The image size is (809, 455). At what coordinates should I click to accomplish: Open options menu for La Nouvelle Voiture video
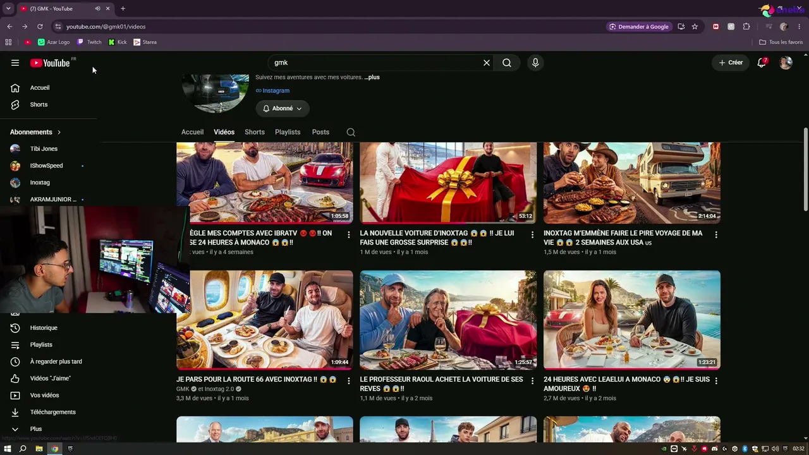pyautogui.click(x=532, y=234)
